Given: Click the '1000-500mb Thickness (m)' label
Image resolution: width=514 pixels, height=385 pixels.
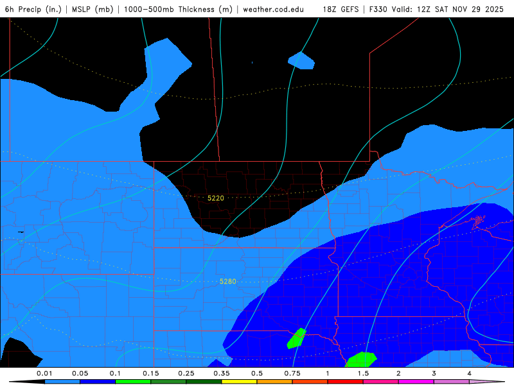Looking at the screenshot, I should click(x=178, y=9).
